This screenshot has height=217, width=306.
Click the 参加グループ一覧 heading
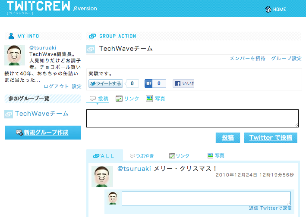(29, 99)
